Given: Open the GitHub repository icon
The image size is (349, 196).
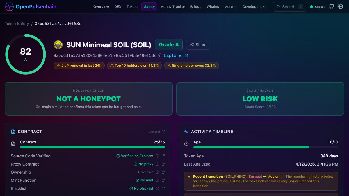Looking at the screenshot, I should click(x=331, y=7).
